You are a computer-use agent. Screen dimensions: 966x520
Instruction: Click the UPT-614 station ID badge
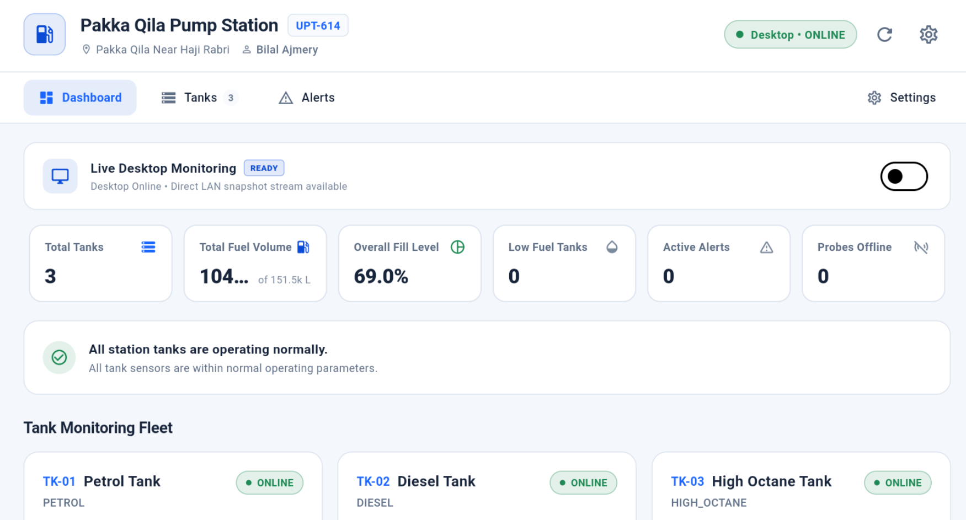click(318, 25)
